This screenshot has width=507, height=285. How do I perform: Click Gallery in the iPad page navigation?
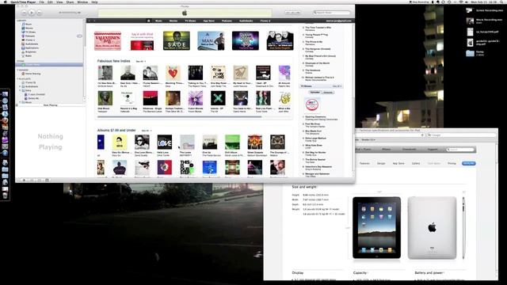(x=416, y=164)
